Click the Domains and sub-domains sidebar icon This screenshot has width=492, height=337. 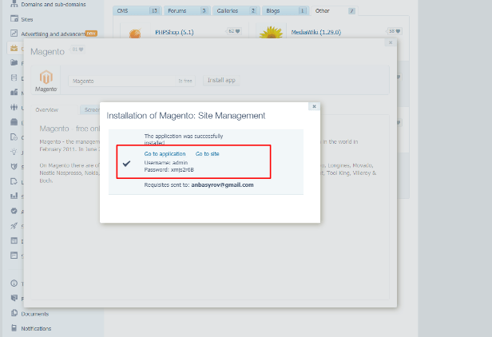point(14,6)
